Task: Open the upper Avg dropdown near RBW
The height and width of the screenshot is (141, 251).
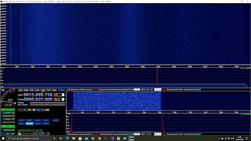Action: pyautogui.click(x=158, y=90)
